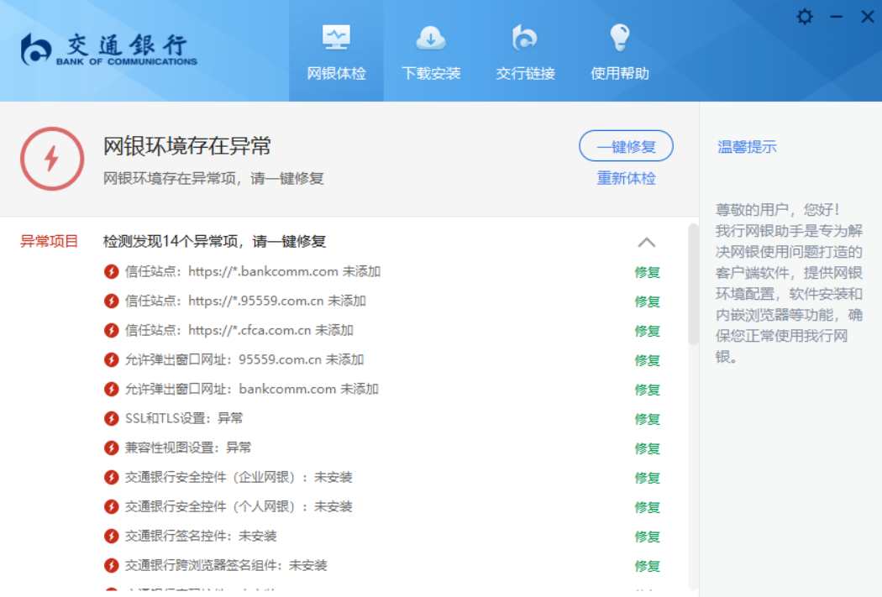882x597 pixels.
Task: Click the 温馨提示 heading
Action: pyautogui.click(x=747, y=147)
